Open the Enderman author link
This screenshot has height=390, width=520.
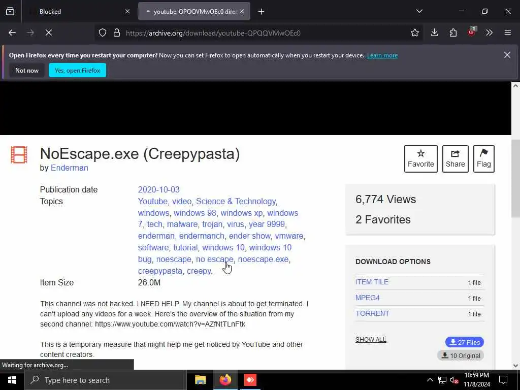[69, 168]
